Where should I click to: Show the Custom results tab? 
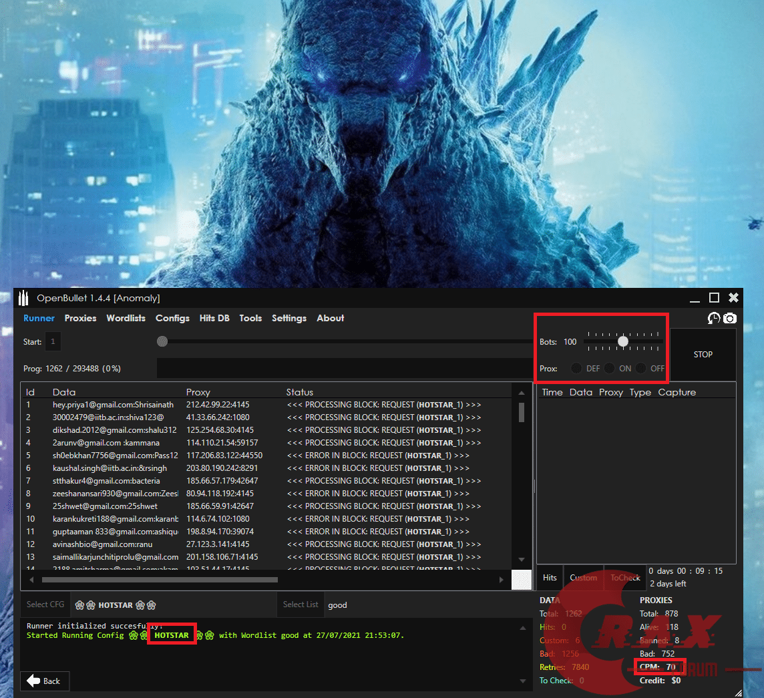[583, 578]
